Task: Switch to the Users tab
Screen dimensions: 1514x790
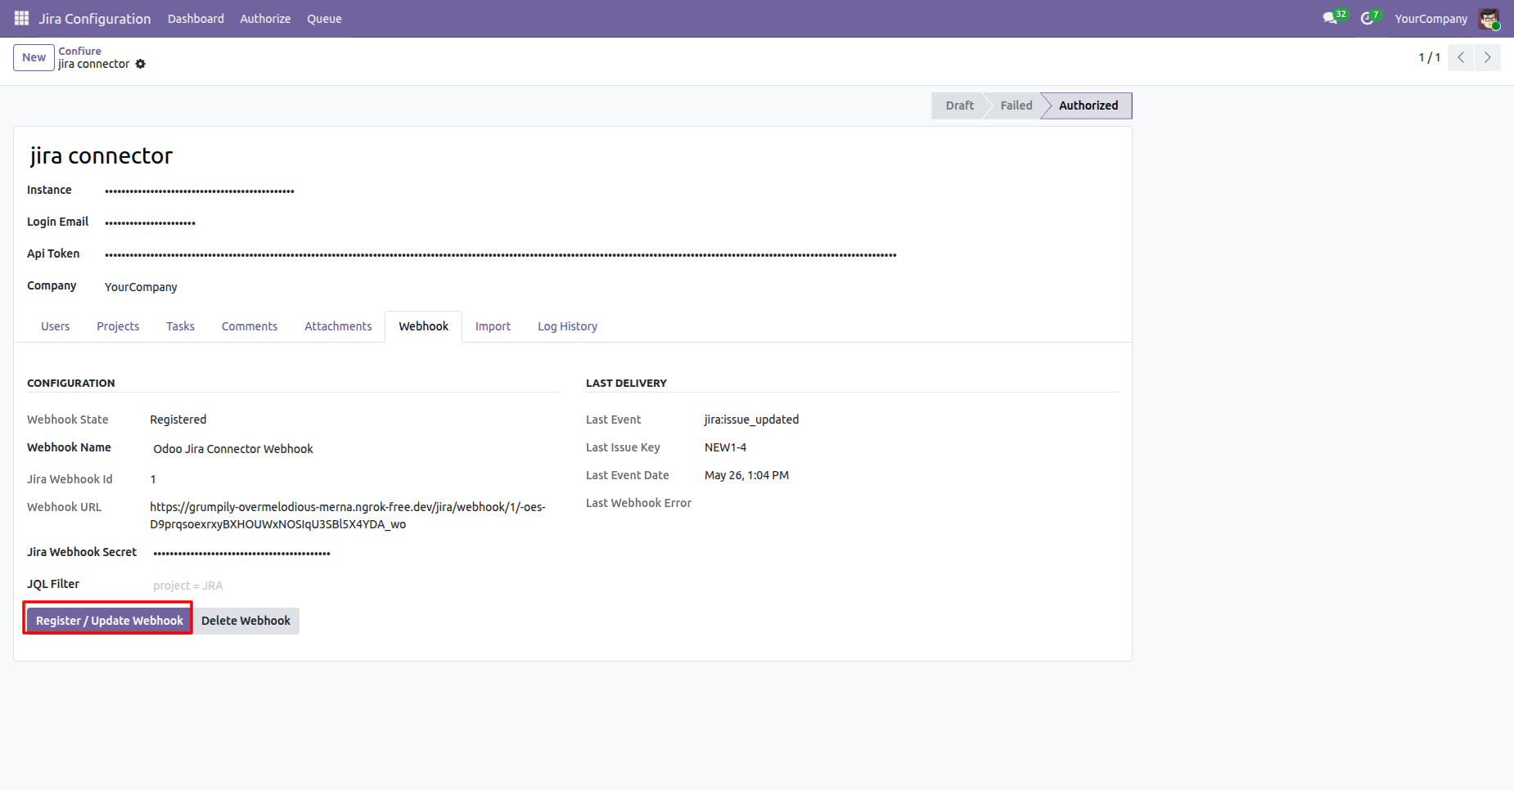Action: 56,326
